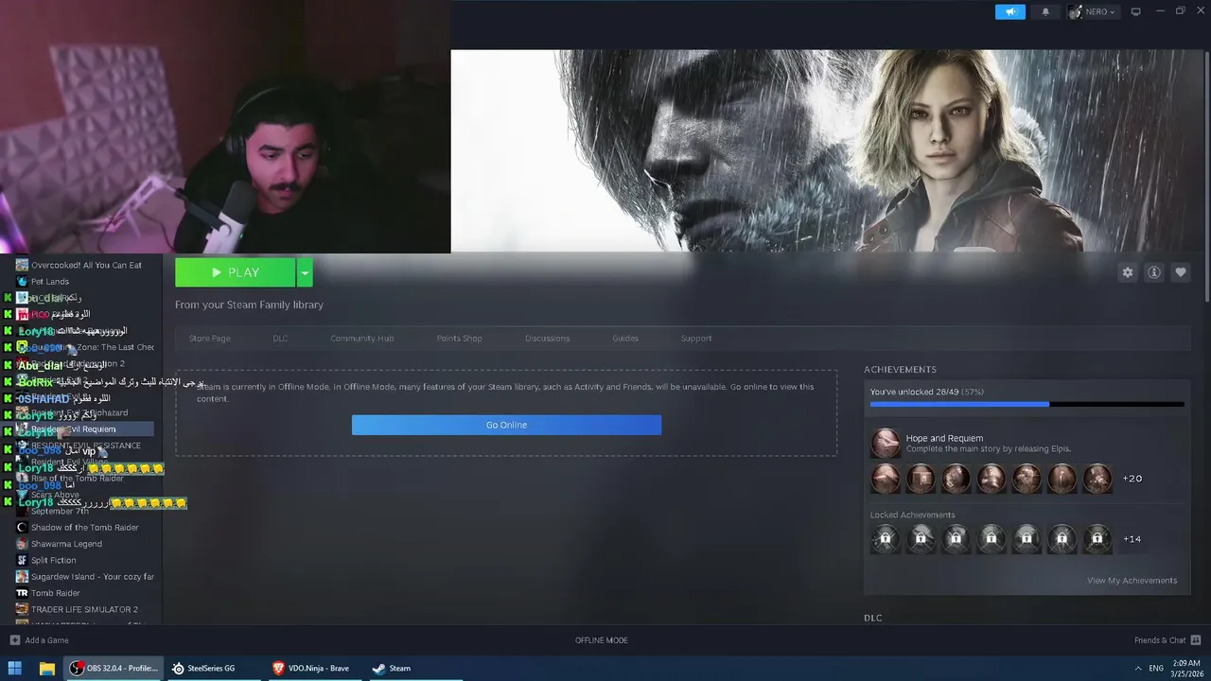1211x681 pixels.
Task: Click the NERO profile avatar
Action: tap(1075, 11)
